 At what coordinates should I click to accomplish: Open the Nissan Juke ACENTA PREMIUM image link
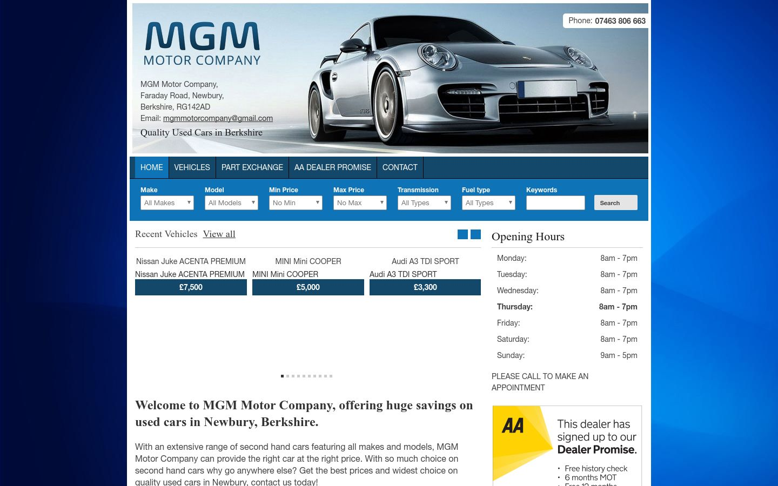tap(191, 261)
